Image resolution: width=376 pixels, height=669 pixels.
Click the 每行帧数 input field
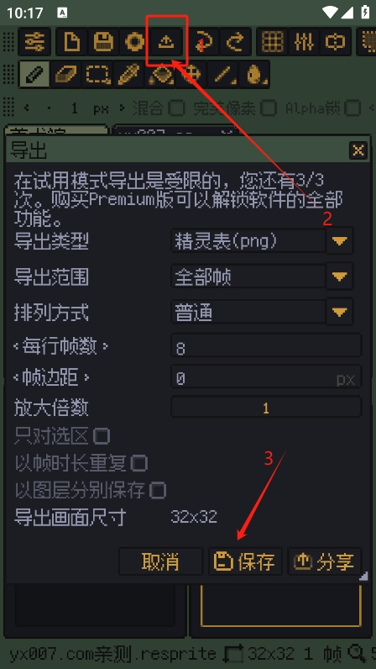coord(266,349)
